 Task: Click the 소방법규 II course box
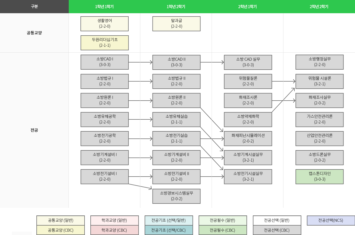click(176, 81)
